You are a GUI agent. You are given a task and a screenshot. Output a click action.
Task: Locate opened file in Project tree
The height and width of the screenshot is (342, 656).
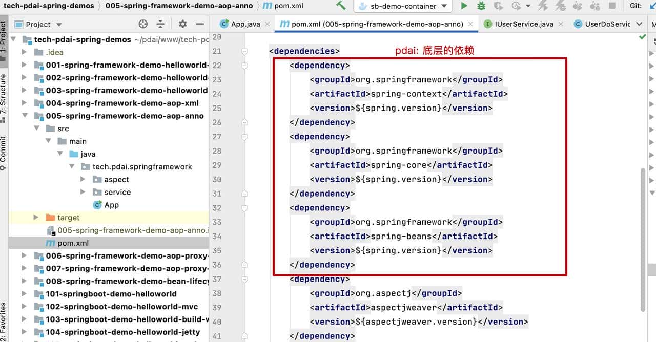[143, 24]
